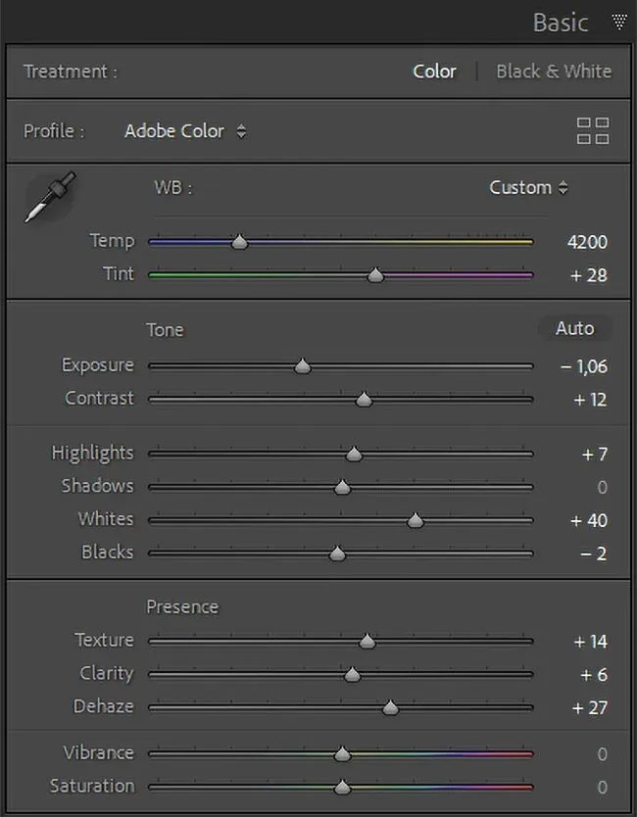Viewport: 637px width, 817px height.
Task: Collapse the Basic panel triangle
Action: click(618, 22)
